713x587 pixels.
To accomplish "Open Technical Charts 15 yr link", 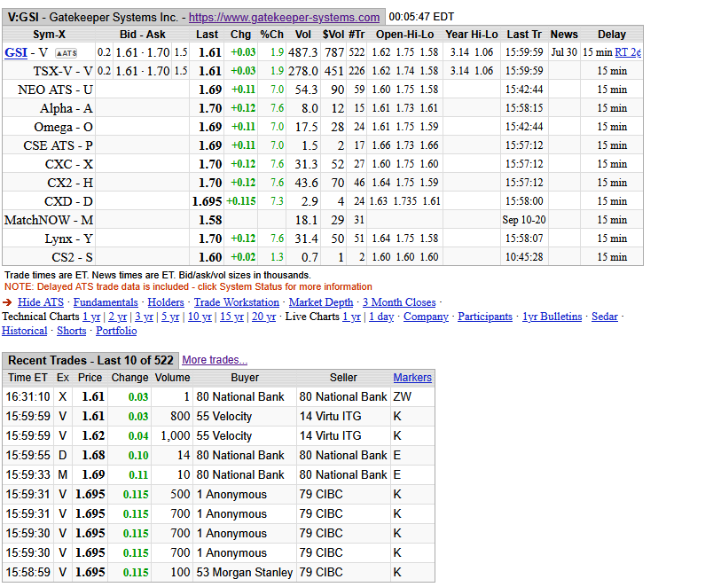I will point(231,317).
